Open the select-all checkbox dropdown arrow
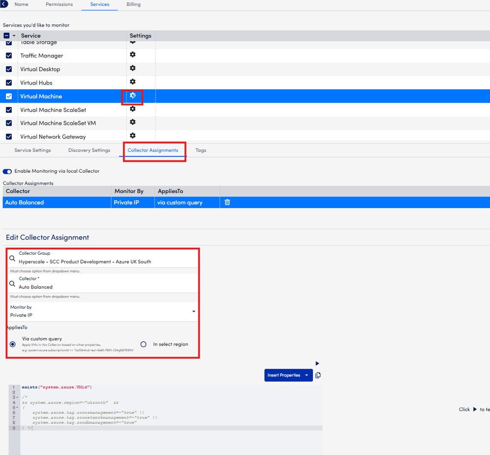Screen dimensions: 490x455 click(14, 36)
